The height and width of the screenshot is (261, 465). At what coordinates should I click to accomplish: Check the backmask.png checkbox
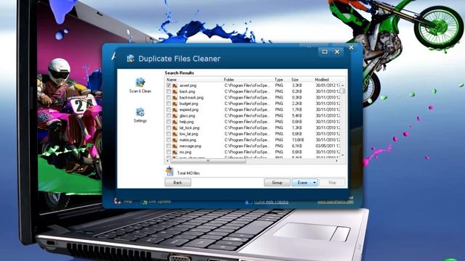tap(169, 98)
